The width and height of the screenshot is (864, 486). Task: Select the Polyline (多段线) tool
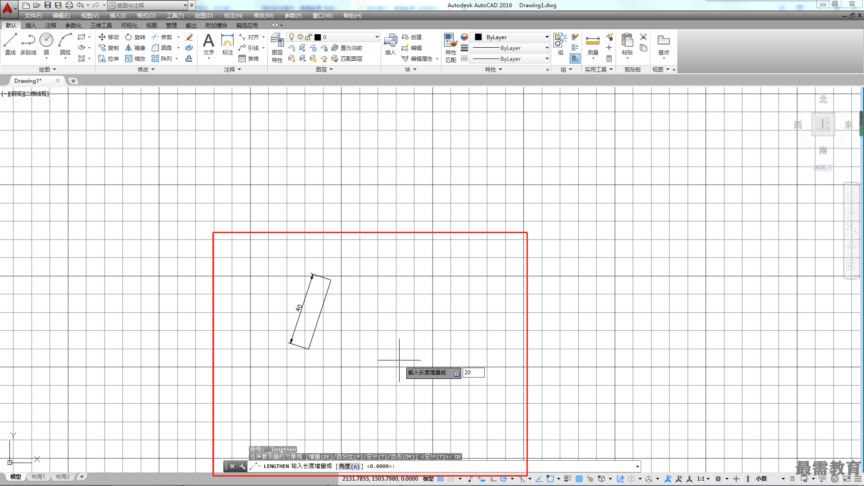28,44
